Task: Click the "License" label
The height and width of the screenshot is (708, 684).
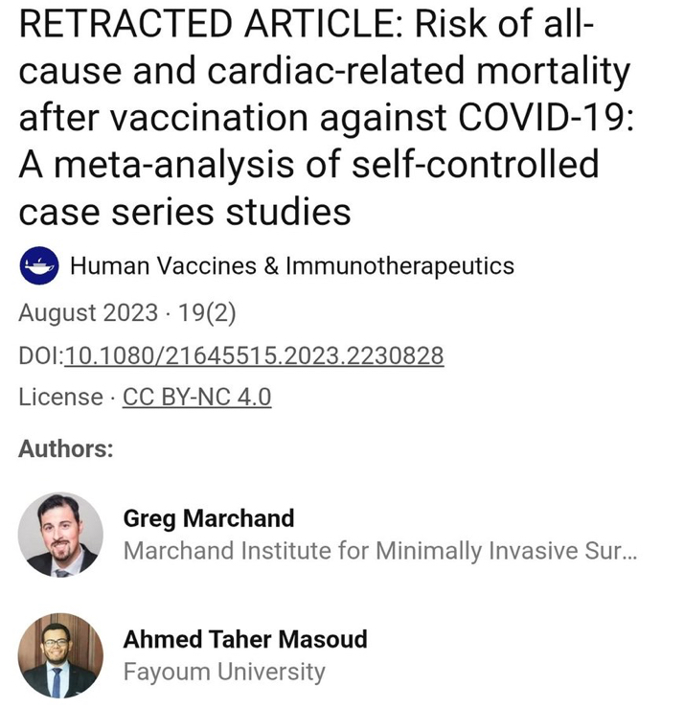Action: point(60,397)
